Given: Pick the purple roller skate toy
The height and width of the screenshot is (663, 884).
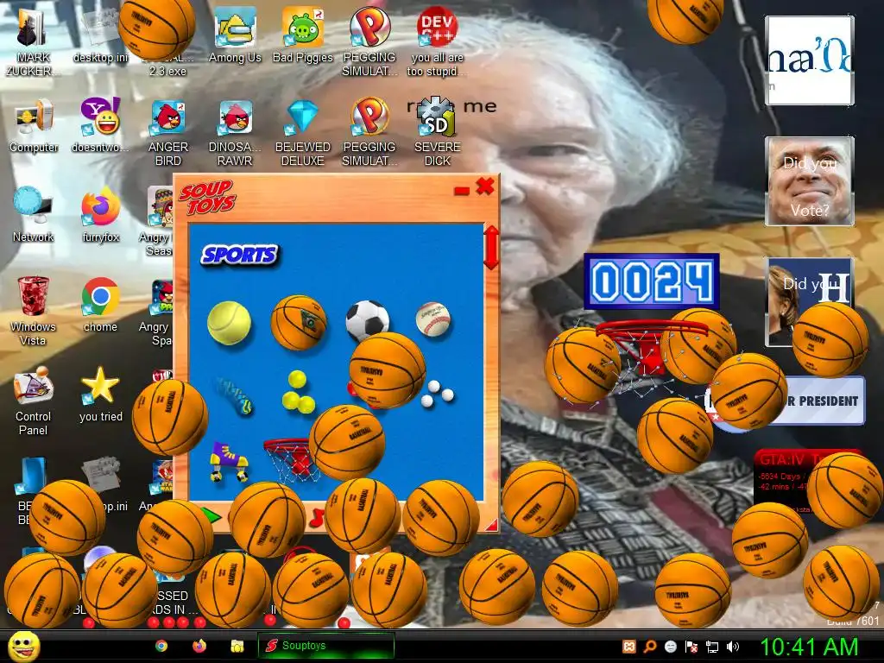Looking at the screenshot, I should [x=229, y=461].
